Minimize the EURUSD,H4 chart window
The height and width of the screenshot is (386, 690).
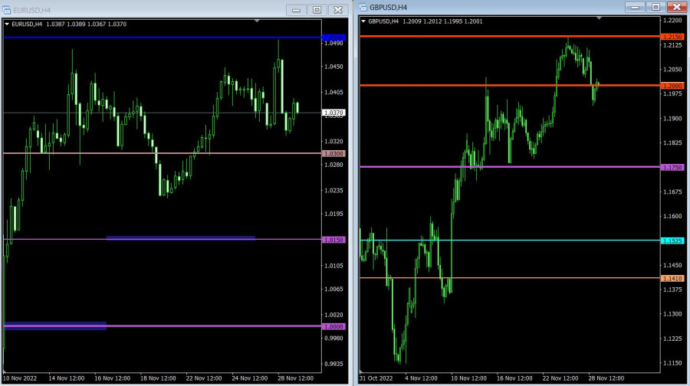click(x=297, y=10)
